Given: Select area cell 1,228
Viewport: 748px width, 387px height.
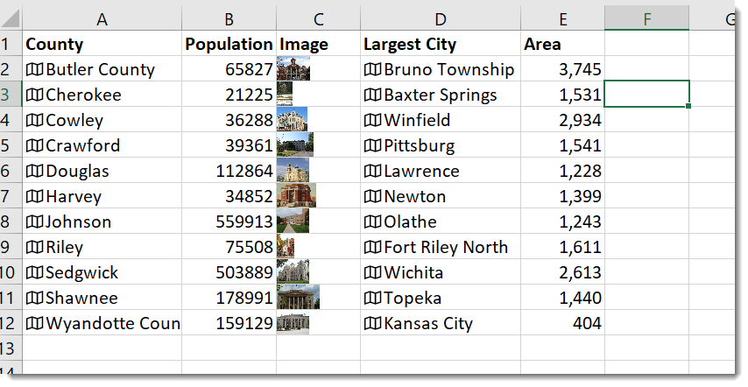Looking at the screenshot, I should pos(563,171).
